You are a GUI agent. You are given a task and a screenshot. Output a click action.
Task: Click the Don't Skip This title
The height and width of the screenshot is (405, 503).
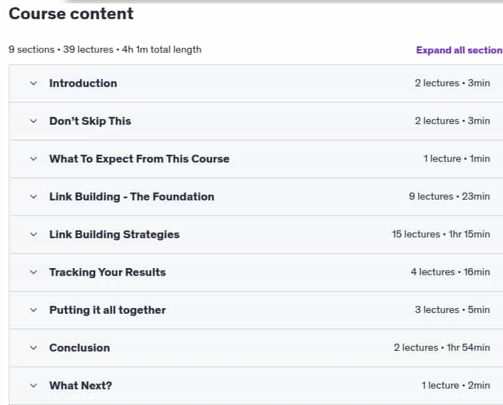coord(90,121)
